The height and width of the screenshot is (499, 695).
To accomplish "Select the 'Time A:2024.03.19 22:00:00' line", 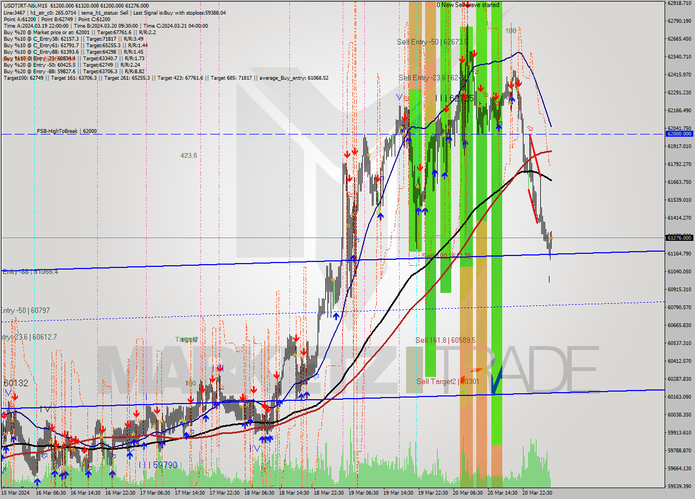I will click(105, 25).
